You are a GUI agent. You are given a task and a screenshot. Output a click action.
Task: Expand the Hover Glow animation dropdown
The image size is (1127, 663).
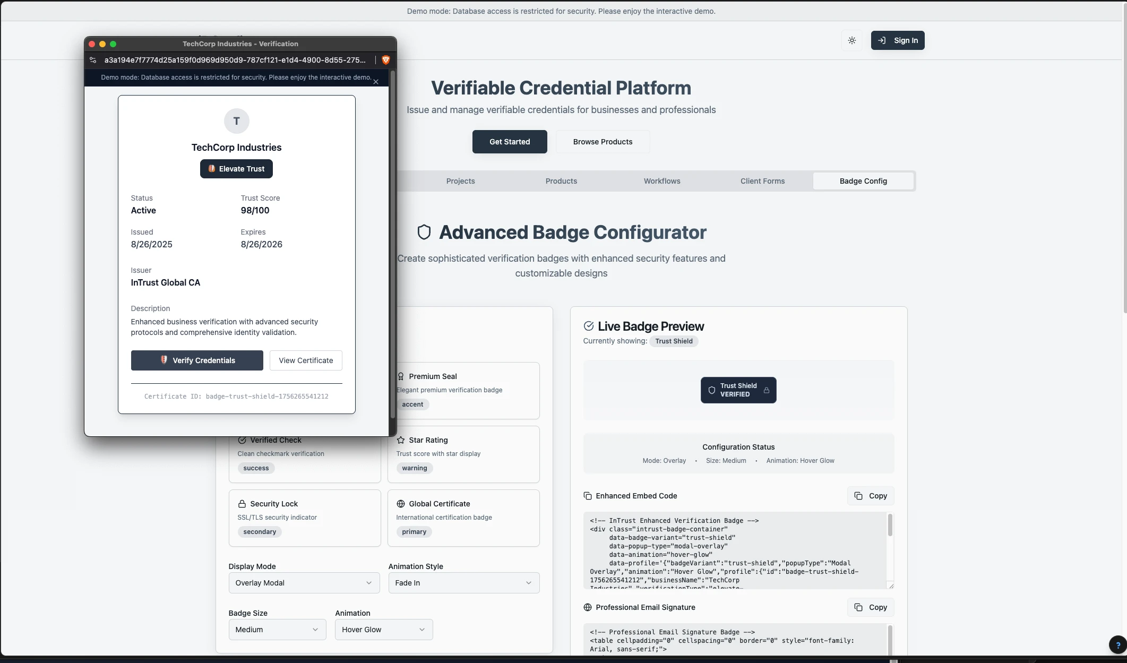coord(384,630)
